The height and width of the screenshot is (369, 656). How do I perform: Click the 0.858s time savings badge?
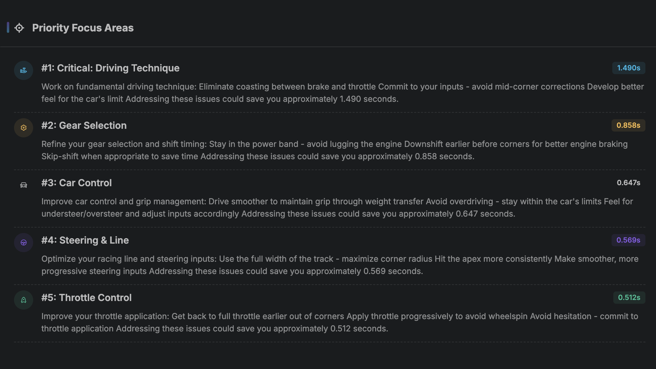[x=628, y=125]
